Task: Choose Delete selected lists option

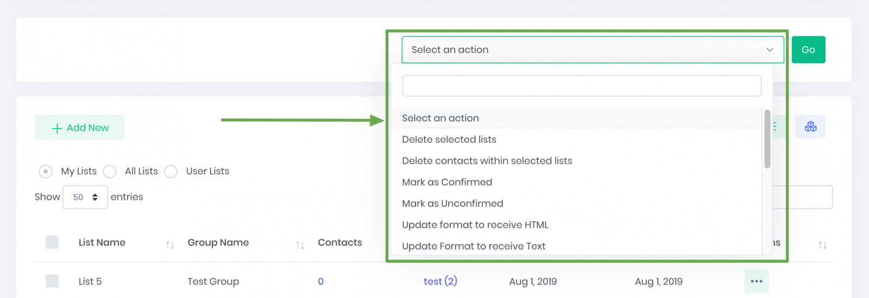Action: pyautogui.click(x=449, y=140)
